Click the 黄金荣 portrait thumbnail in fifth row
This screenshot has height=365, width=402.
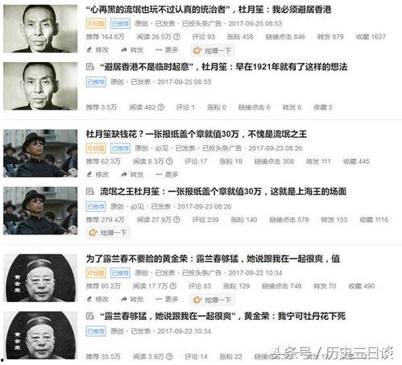[x=40, y=278]
